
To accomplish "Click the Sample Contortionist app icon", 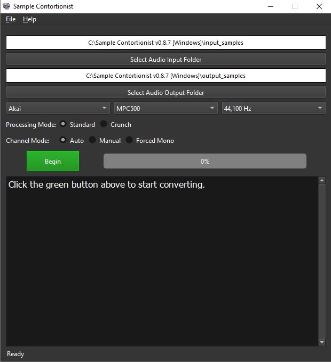I will 6,6.
